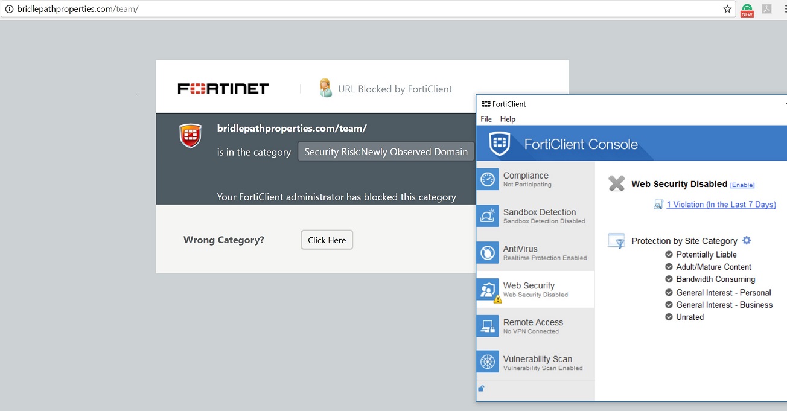Switch to the Web Security tab
Viewport: 787px width, 411px height.
coord(535,290)
